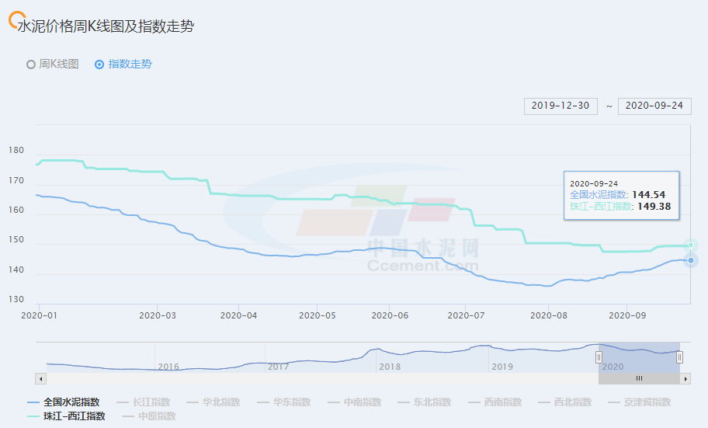Toggle the 全国水泥指数 legend series
The image size is (708, 428).
pyautogui.click(x=63, y=402)
